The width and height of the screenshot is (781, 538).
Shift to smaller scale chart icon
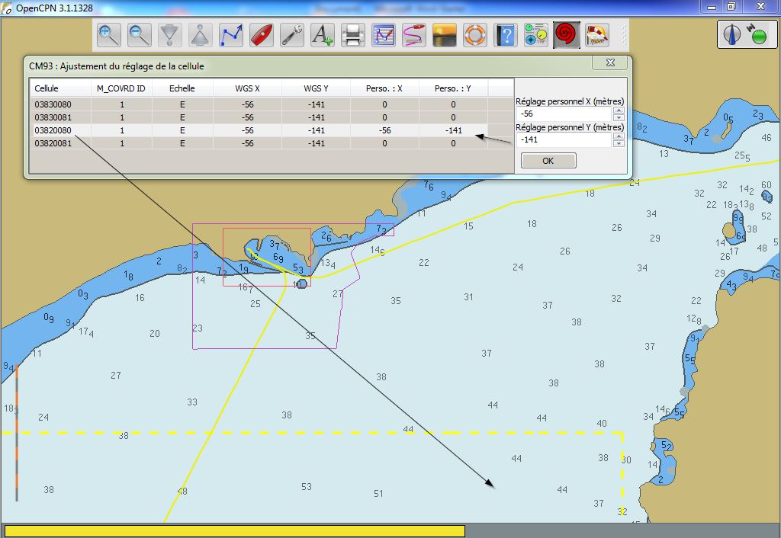pyautogui.click(x=200, y=35)
